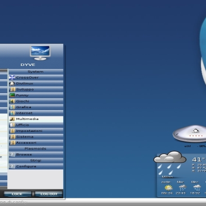Click the System section header

pos(36,72)
